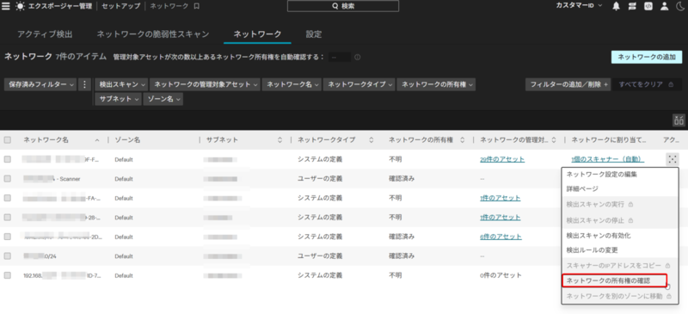688x314 pixels.
Task: Click the info icon beside auto-confirm field
Action: coord(358,57)
